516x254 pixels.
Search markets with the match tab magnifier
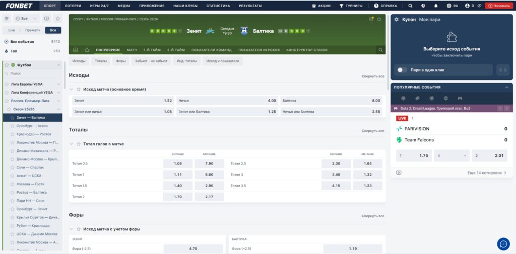coord(380,50)
